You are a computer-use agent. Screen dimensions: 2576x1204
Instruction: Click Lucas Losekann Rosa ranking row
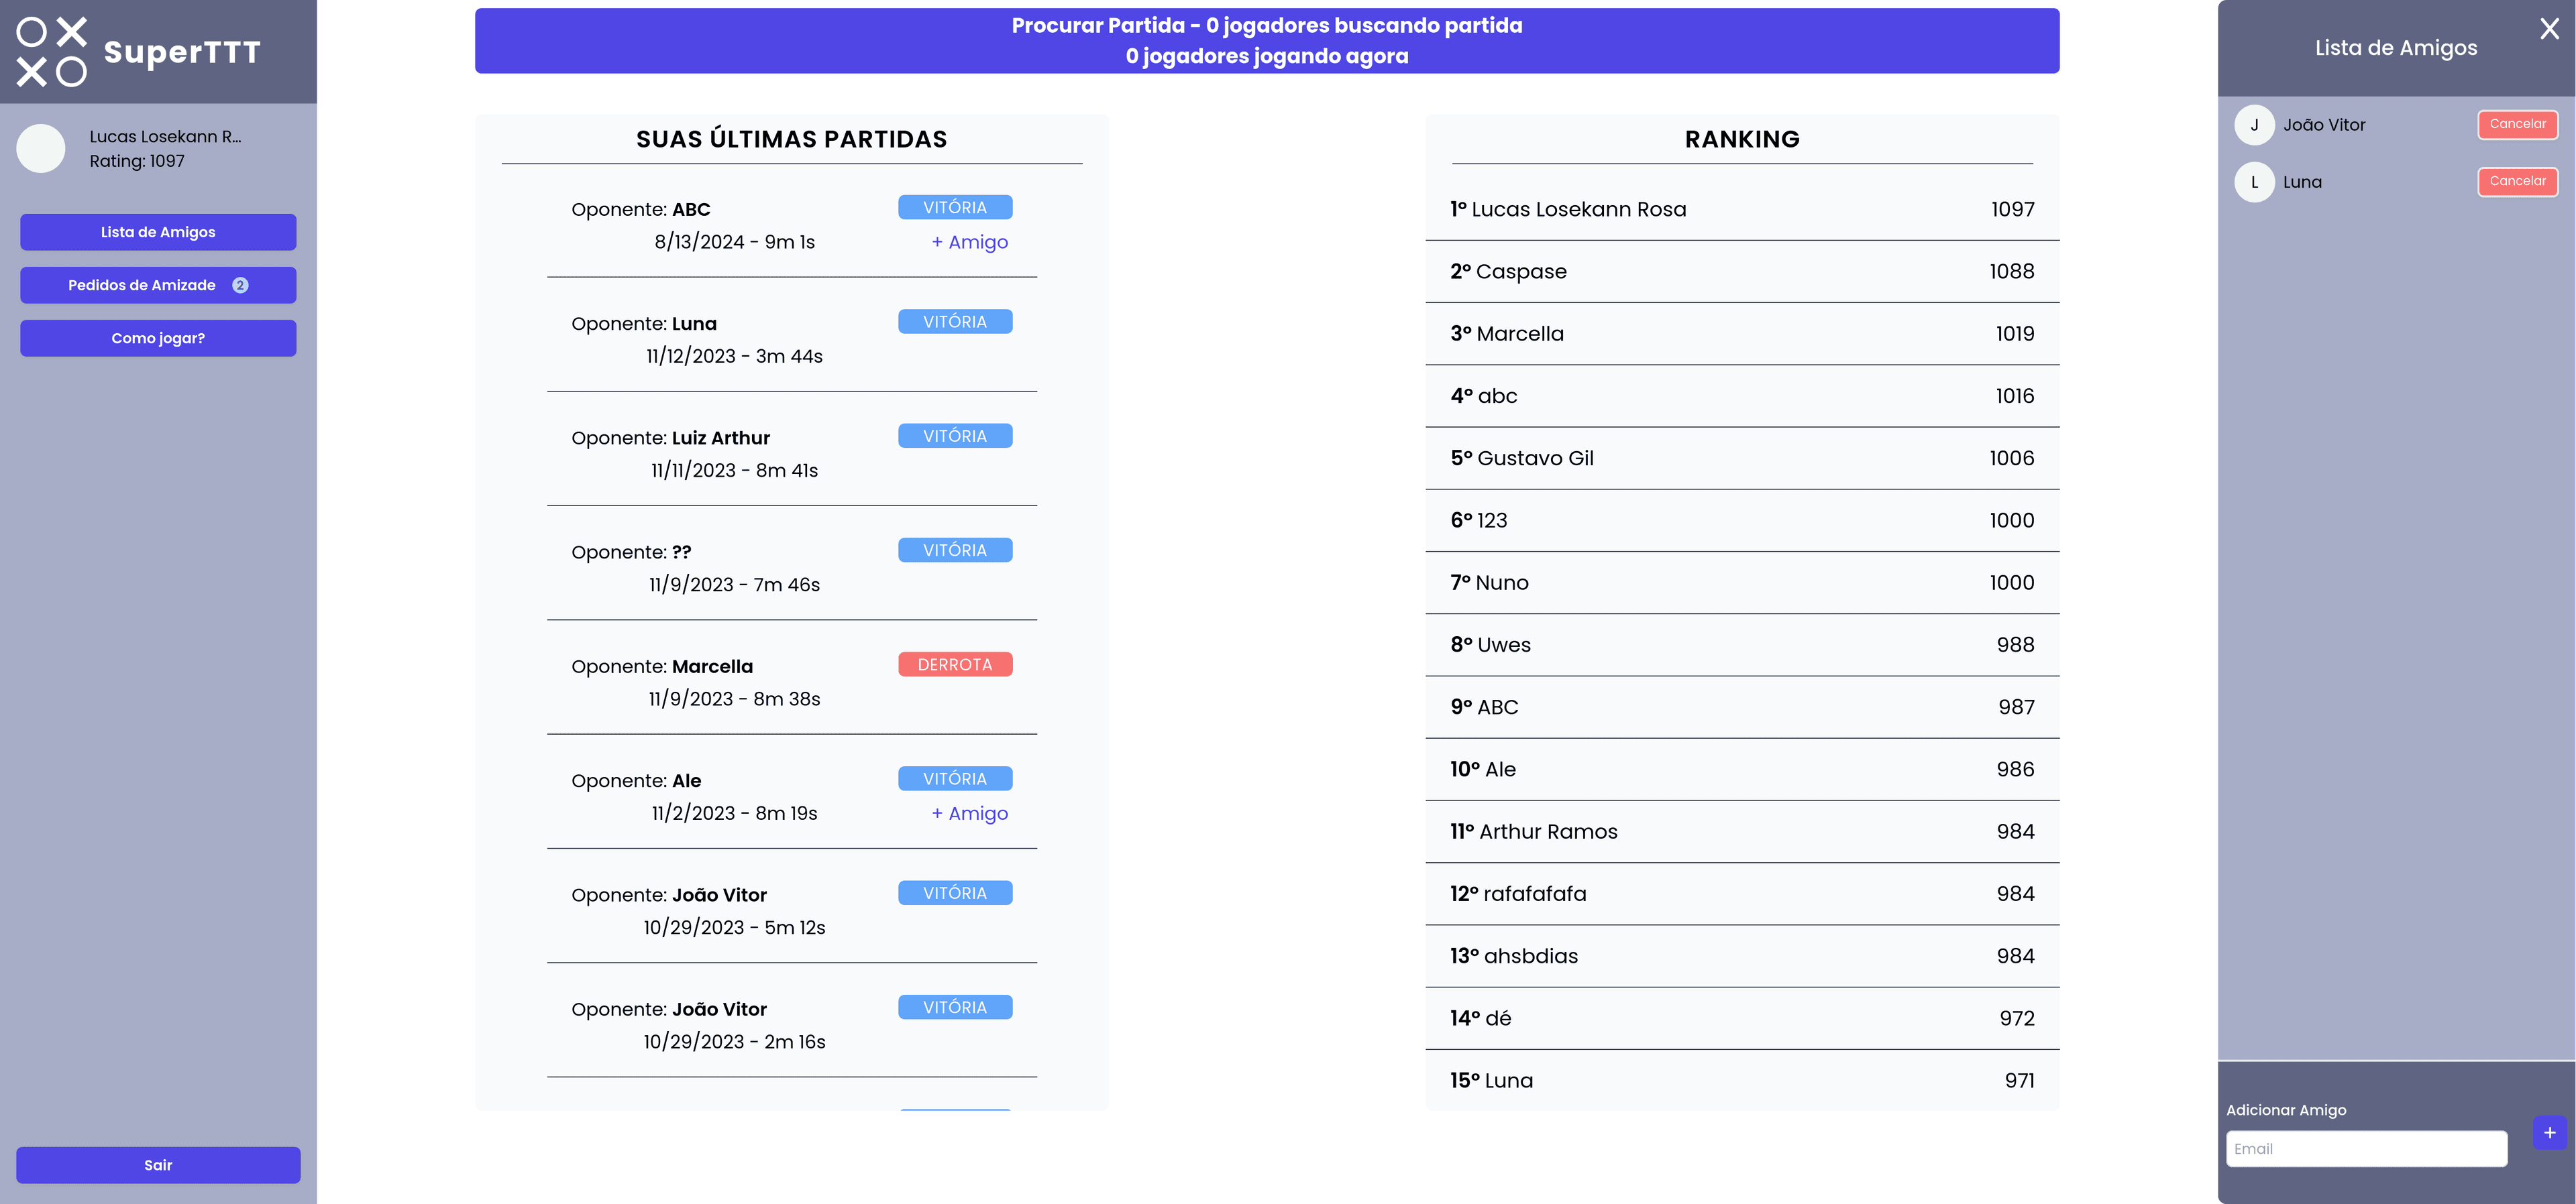coord(1741,209)
